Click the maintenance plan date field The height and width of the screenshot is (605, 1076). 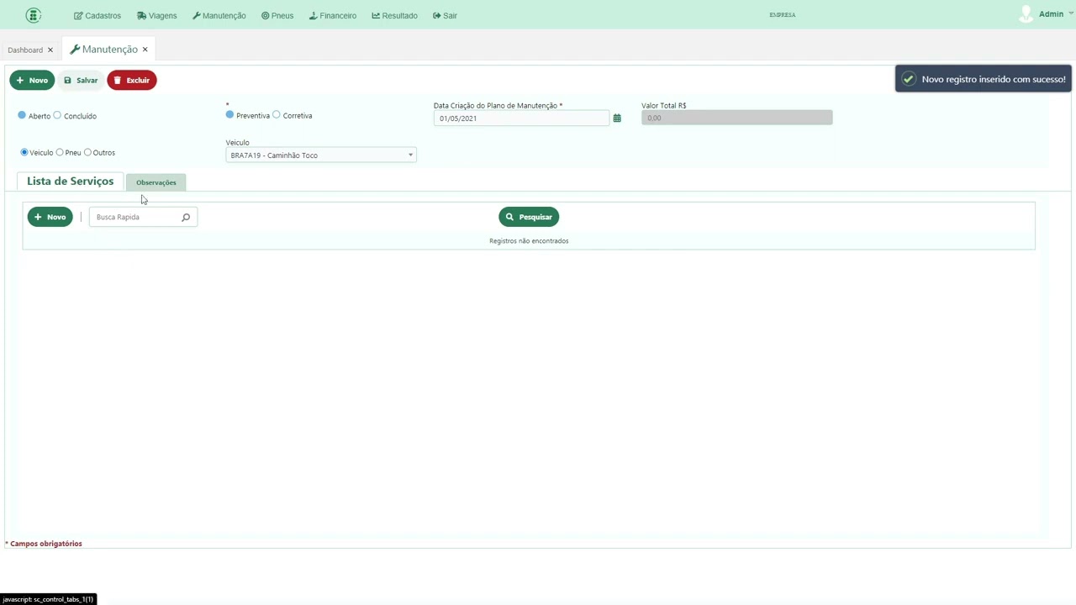coord(521,118)
